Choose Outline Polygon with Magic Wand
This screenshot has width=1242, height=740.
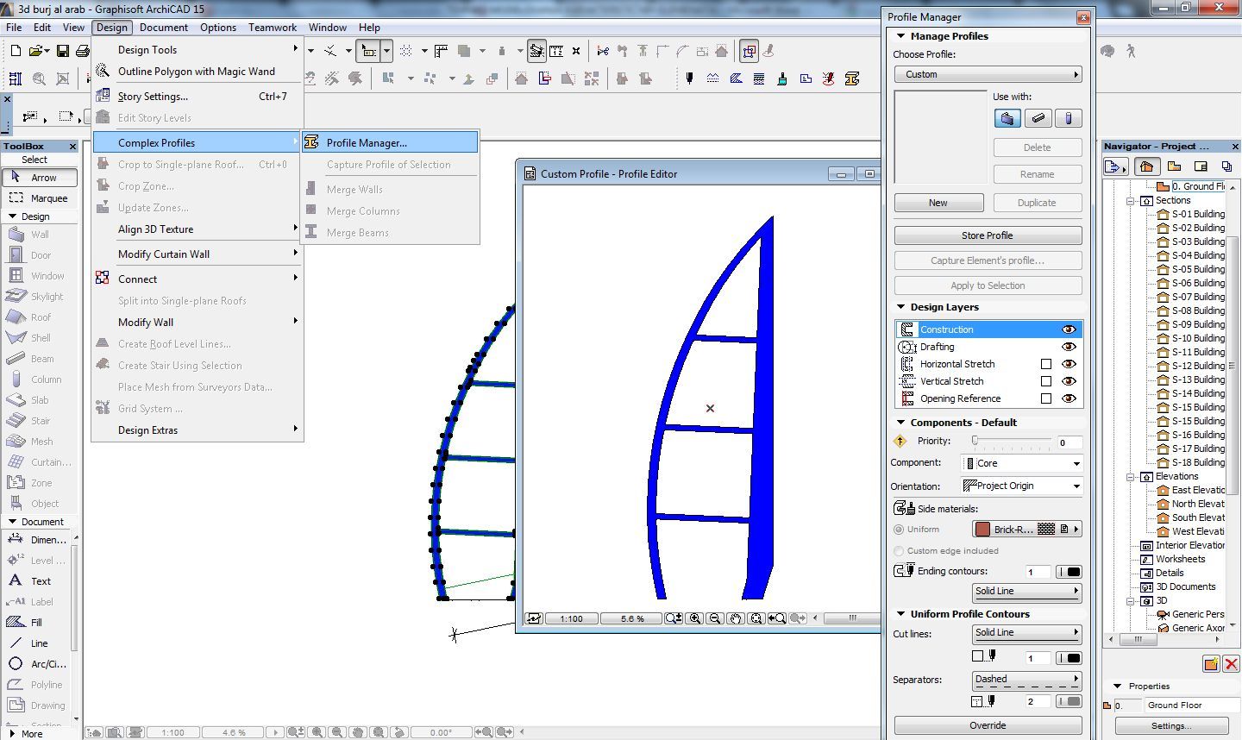click(198, 72)
